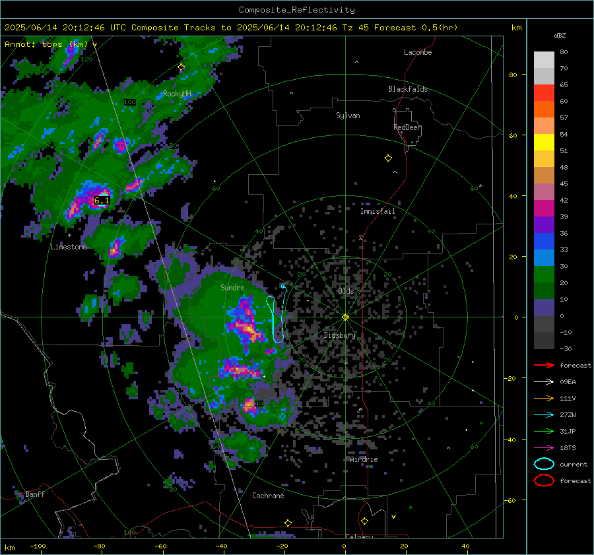Click the orange 111V track arrow
This screenshot has height=555, width=594.
point(544,398)
